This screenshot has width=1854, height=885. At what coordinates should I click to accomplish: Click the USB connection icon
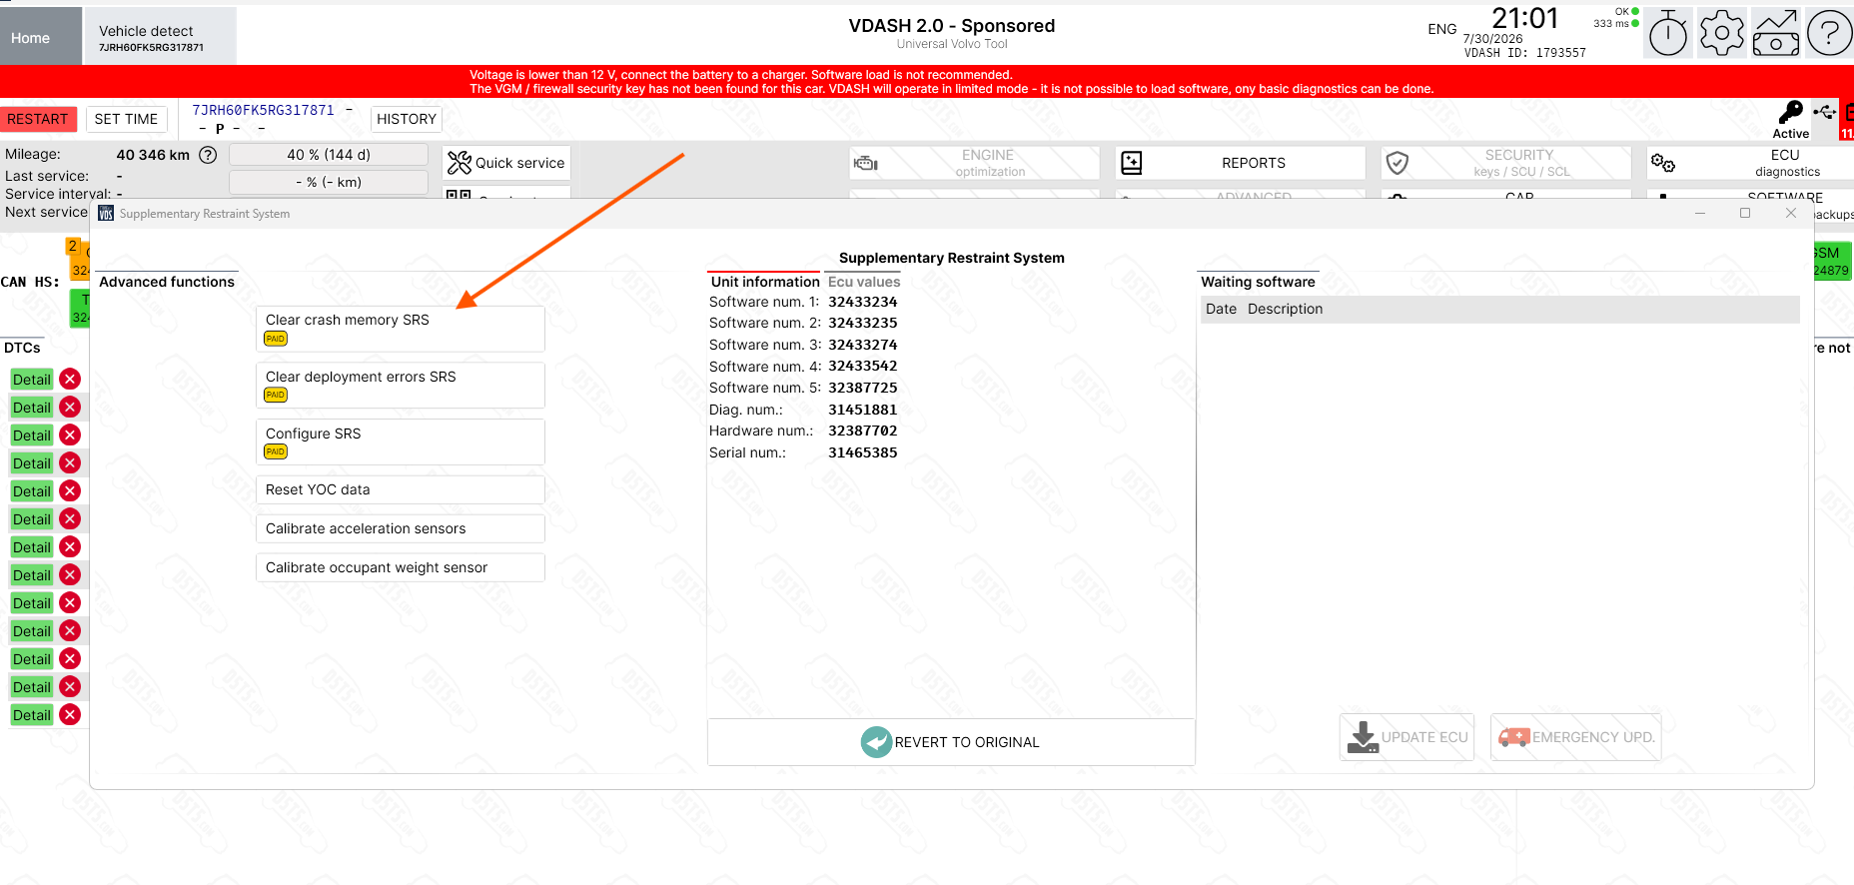(1825, 112)
